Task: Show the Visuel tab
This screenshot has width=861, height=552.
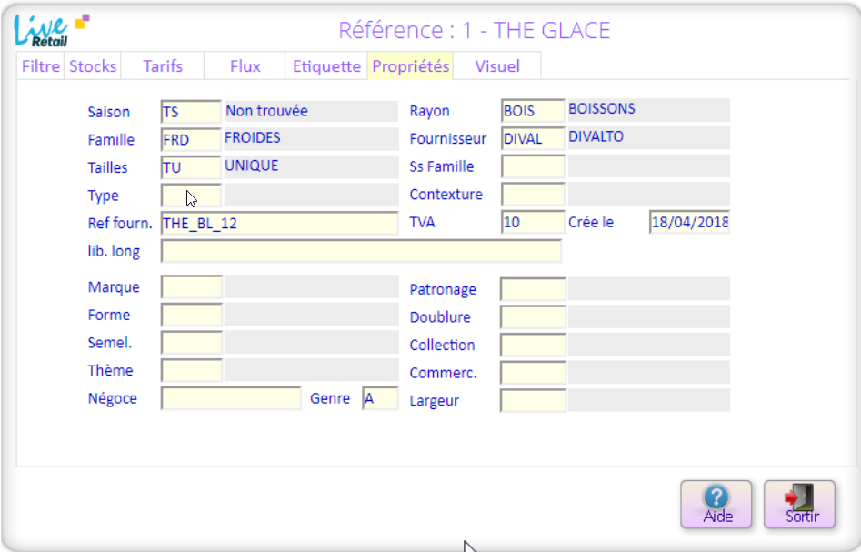Action: (x=497, y=66)
